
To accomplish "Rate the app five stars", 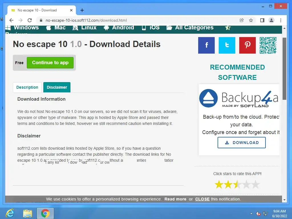I will coord(255,184).
